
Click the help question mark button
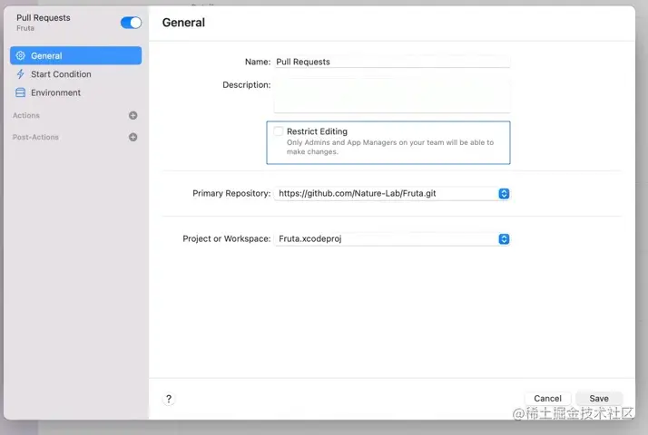pos(169,399)
